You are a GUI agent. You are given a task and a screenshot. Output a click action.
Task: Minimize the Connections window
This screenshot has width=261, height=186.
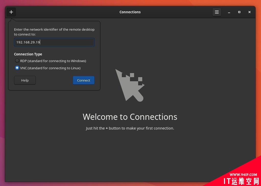(x=229, y=12)
